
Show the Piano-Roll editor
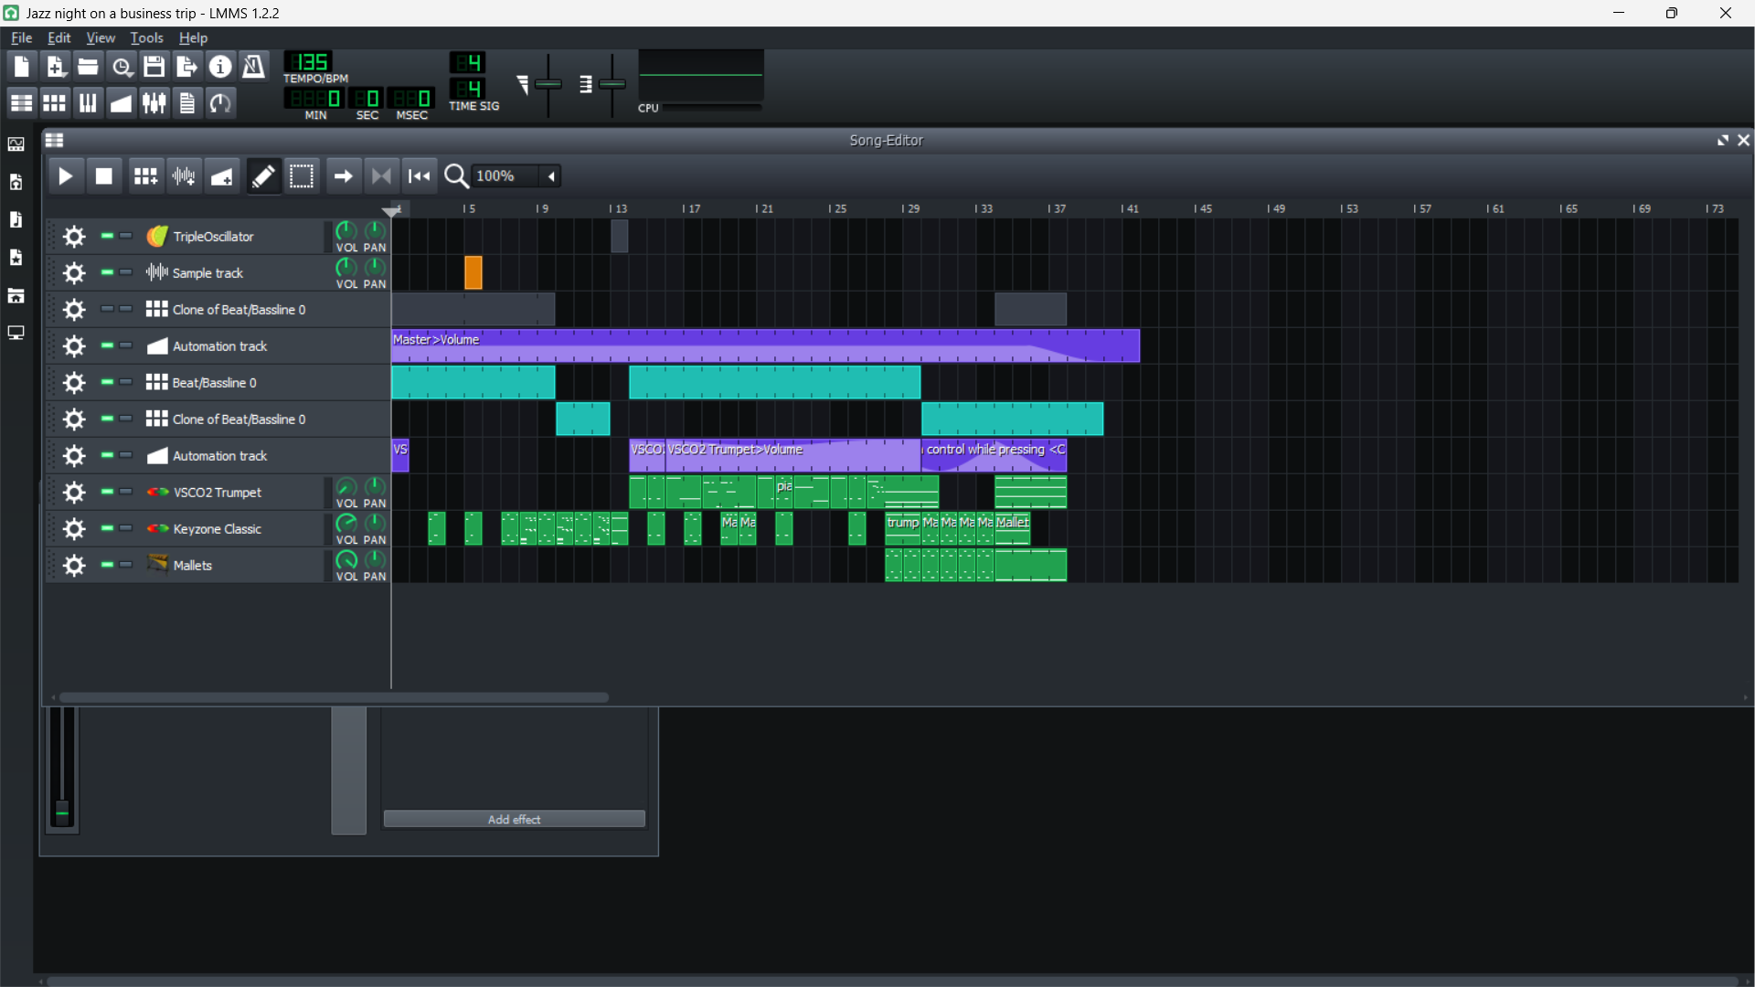(88, 102)
